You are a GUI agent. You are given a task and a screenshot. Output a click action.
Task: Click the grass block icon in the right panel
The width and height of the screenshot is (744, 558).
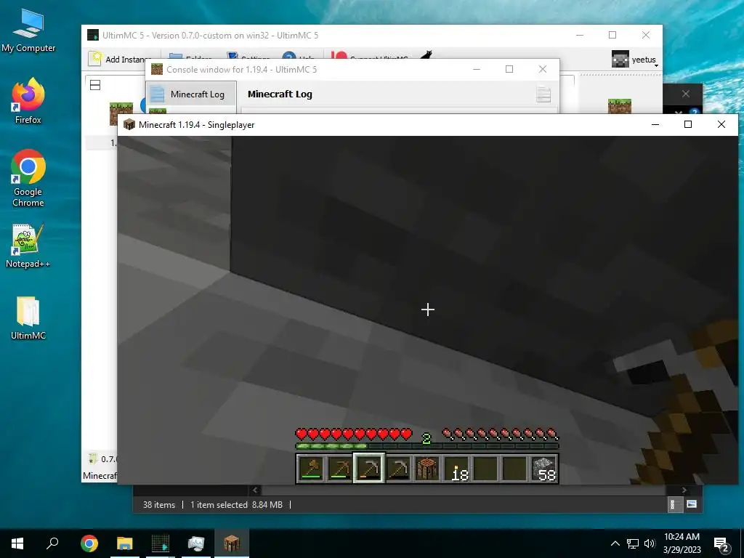[620, 106]
